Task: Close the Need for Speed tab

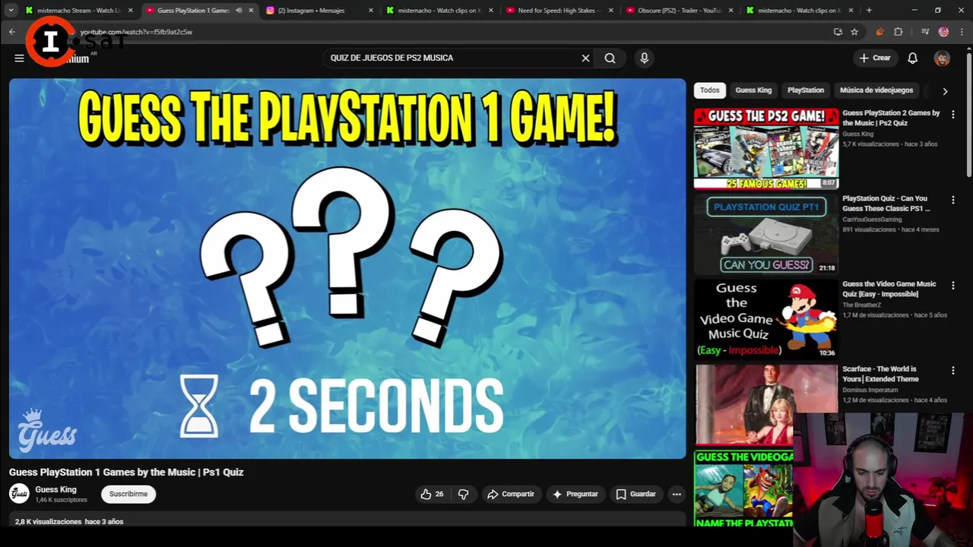Action: pos(610,11)
